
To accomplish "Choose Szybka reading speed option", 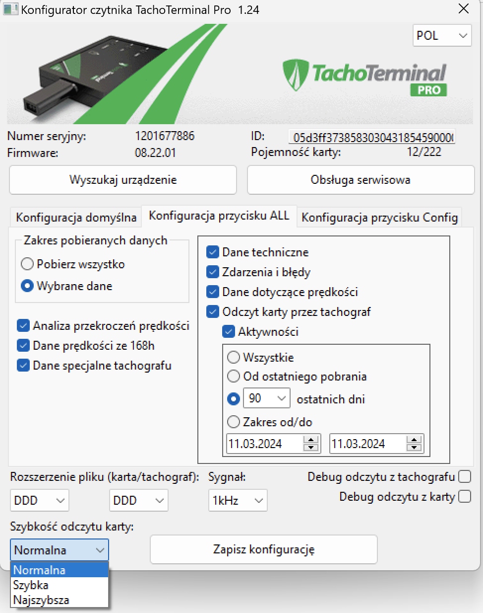I will tap(60, 585).
